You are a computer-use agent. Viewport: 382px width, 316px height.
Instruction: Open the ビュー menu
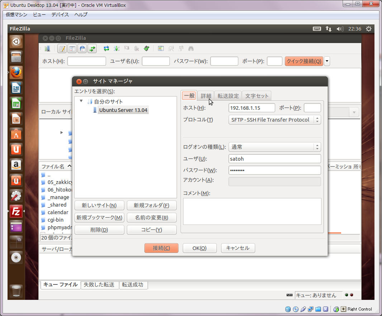39,15
